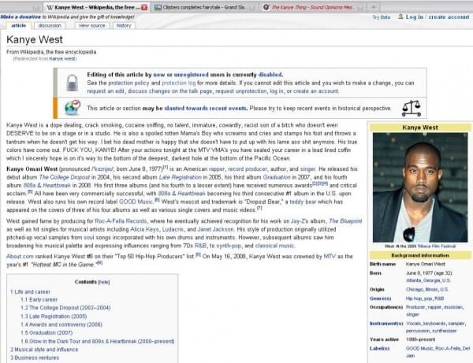Open the About.com link
The width and height of the screenshot is (473, 363).
pos(20,257)
